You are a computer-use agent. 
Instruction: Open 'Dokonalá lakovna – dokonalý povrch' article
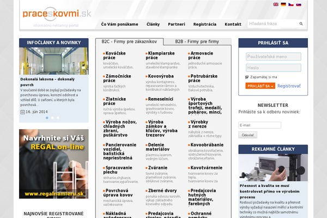[x=47, y=82]
